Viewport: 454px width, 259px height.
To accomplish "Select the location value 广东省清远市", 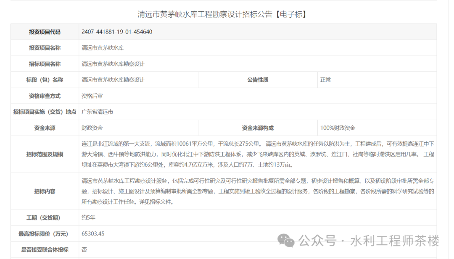I will point(97,112).
